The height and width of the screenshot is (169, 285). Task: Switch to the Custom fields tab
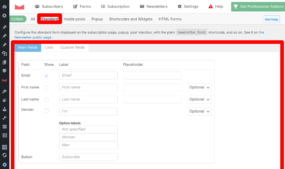click(x=73, y=47)
